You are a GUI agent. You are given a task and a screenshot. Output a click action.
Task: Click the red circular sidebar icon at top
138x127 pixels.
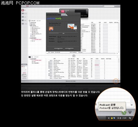23,10
